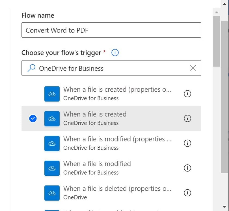The image size is (229, 211).
Task: Show info for 'When a file is modified' trigger
Action: (x=187, y=168)
